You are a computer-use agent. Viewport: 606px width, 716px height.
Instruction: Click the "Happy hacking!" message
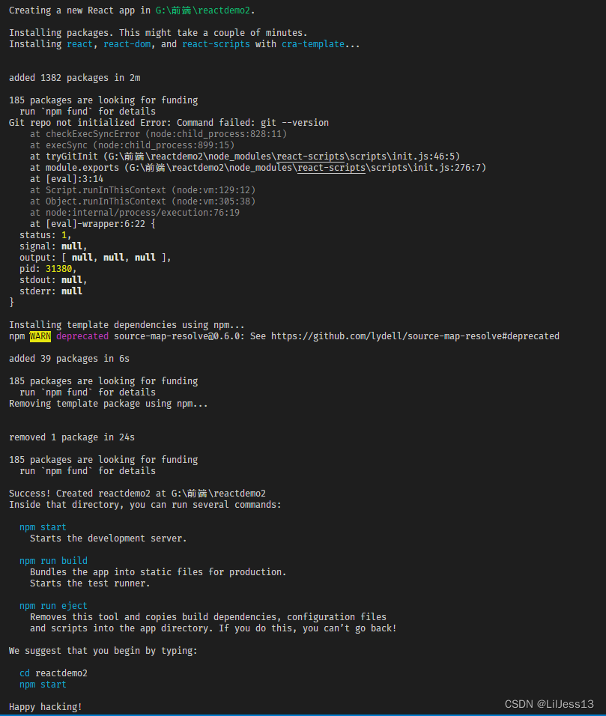point(46,707)
